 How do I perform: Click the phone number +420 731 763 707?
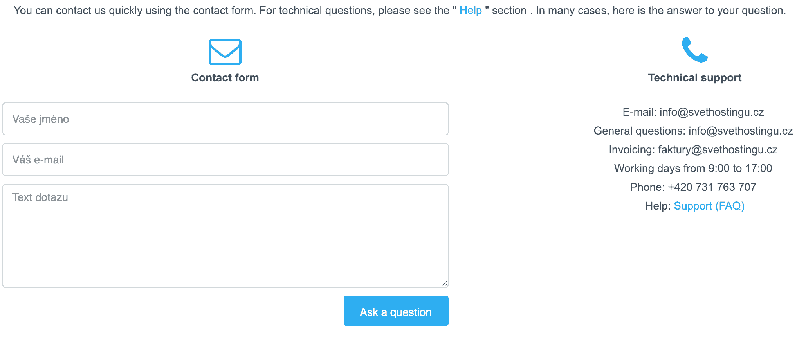712,187
